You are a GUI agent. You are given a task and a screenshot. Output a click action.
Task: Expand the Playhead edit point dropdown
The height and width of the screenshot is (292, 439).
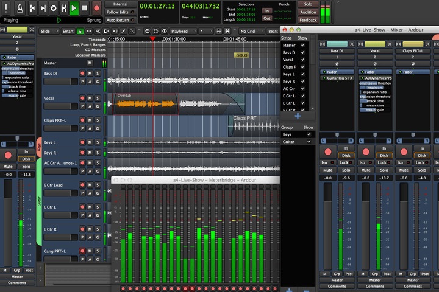pyautogui.click(x=182, y=30)
